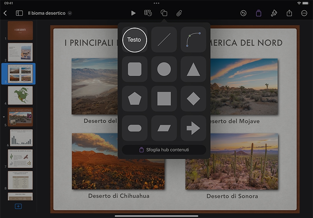Select the slide title 'I PRINCIPALI' text

(x=89, y=43)
